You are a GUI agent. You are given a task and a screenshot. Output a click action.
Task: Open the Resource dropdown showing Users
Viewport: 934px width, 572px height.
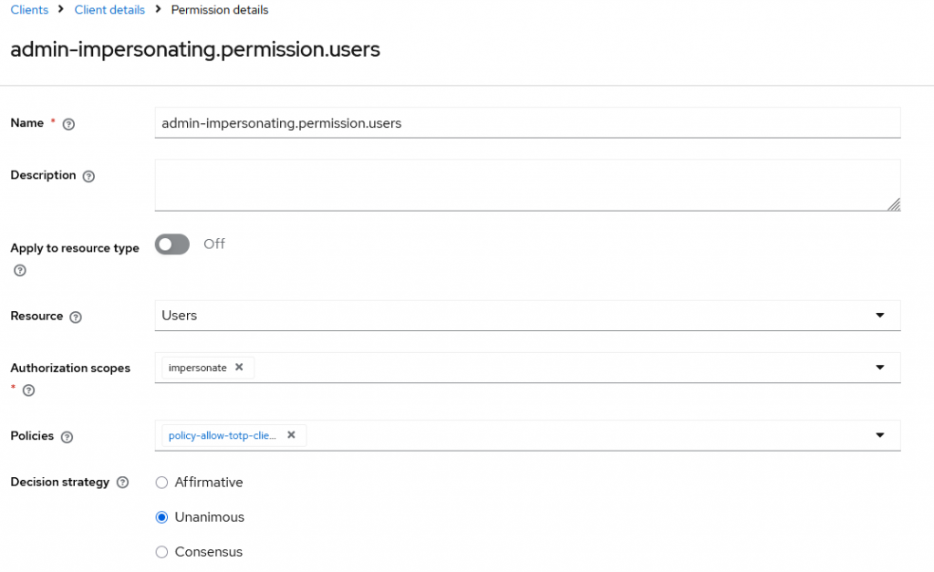click(x=527, y=316)
